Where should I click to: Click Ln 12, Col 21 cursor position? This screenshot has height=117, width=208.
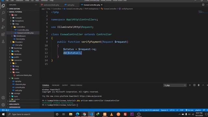click(149, 110)
